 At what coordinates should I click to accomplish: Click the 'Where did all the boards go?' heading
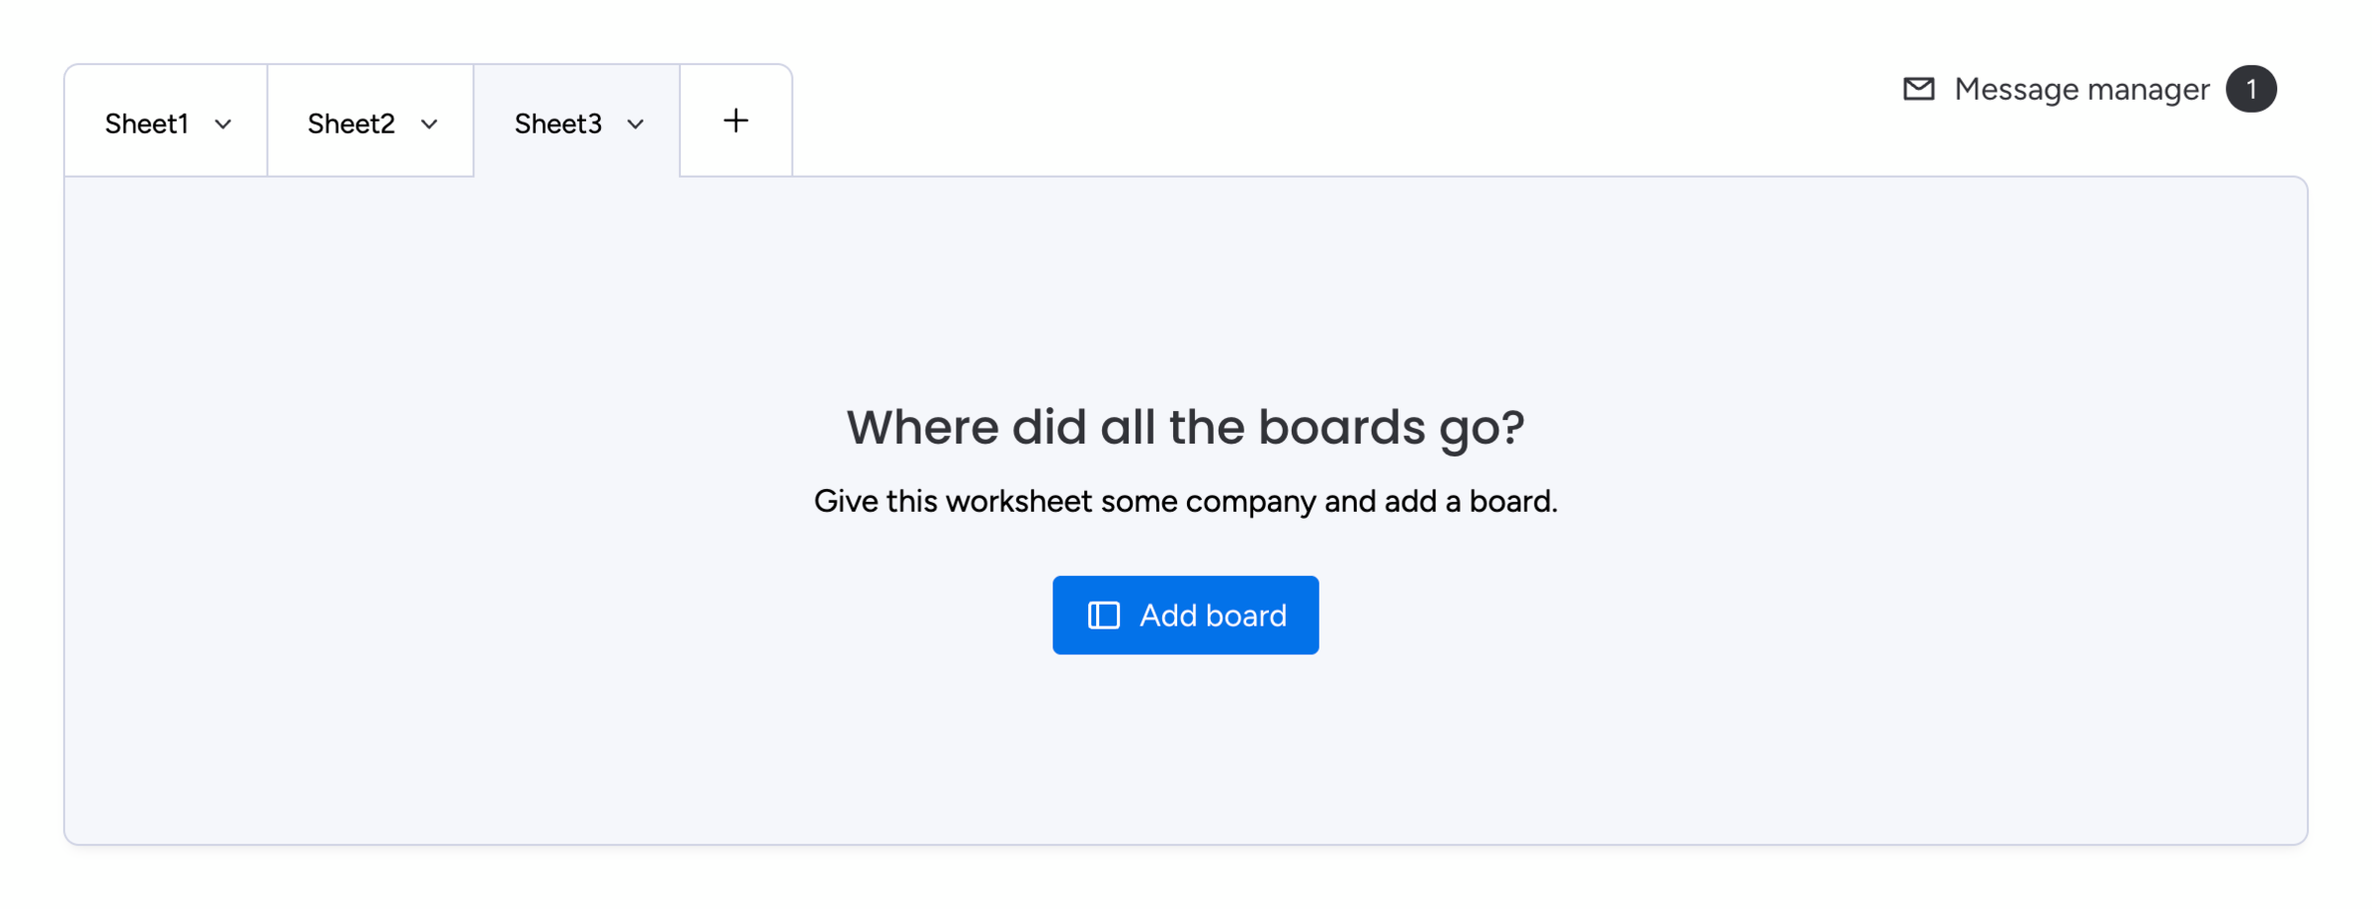pyautogui.click(x=1185, y=427)
